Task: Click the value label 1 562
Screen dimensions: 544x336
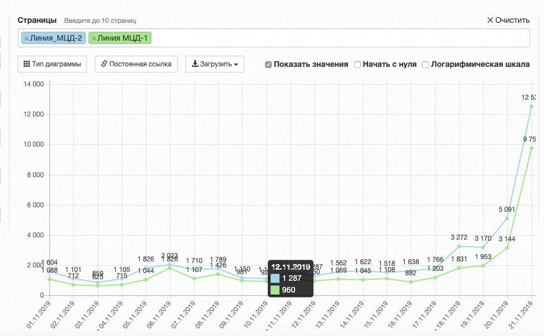Action: point(339,263)
